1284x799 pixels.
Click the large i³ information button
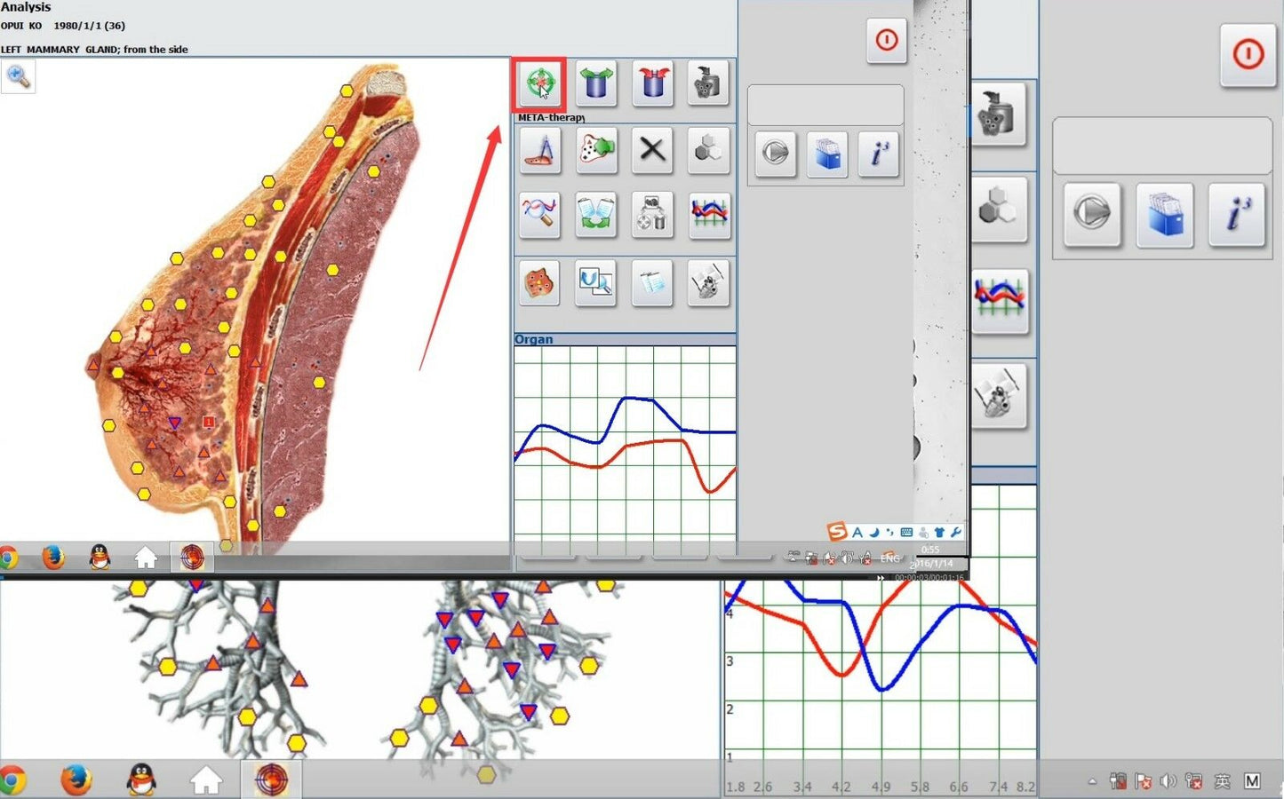point(1236,215)
